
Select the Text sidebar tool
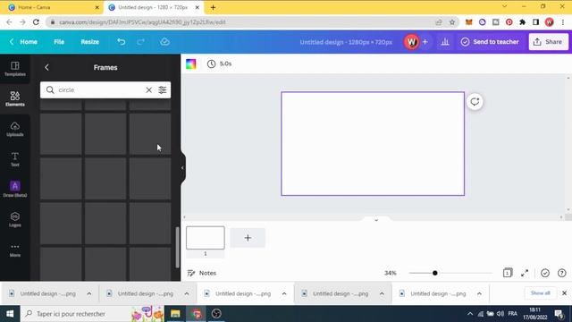pos(15,159)
